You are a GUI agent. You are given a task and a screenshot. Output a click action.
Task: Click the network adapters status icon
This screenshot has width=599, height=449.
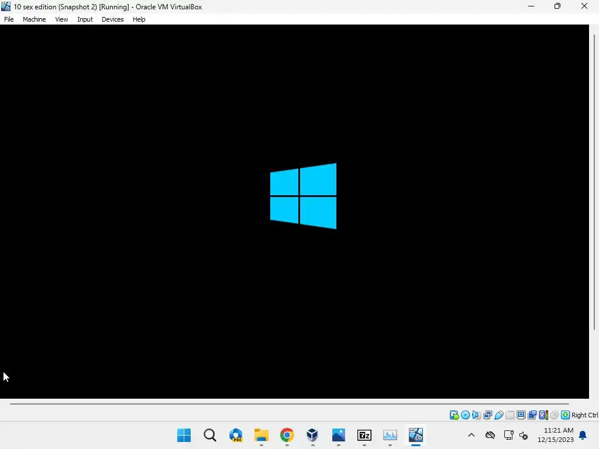pos(487,415)
